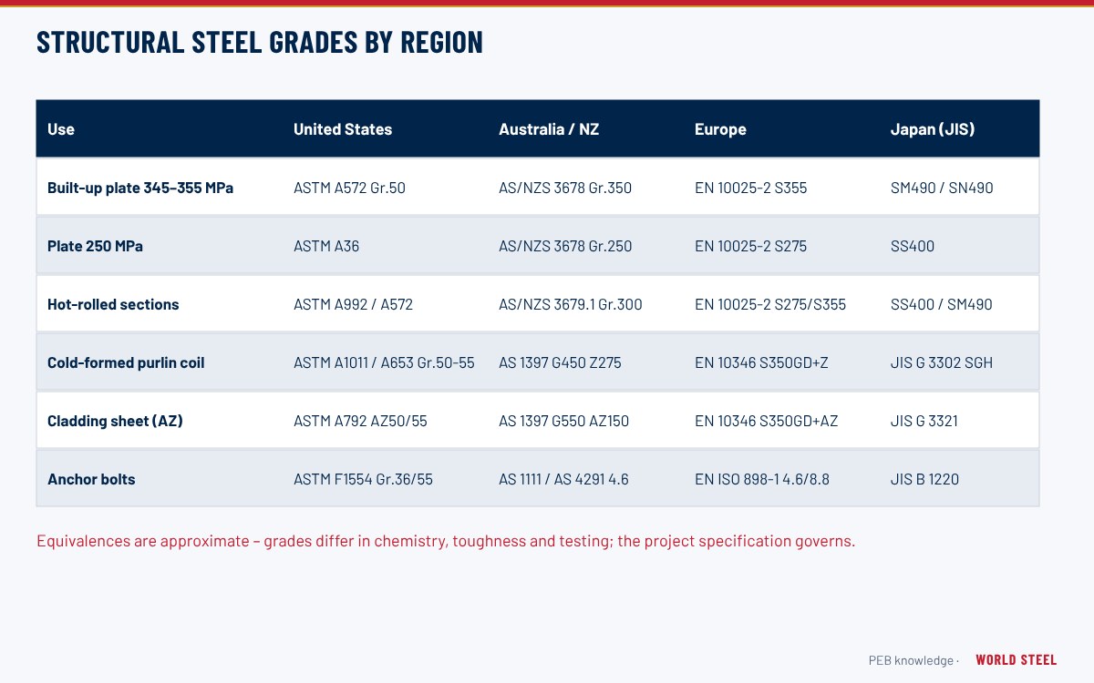Click the 'EN 10346 S350GD+AZ' cell
The width and height of the screenshot is (1094, 683).
(x=766, y=421)
